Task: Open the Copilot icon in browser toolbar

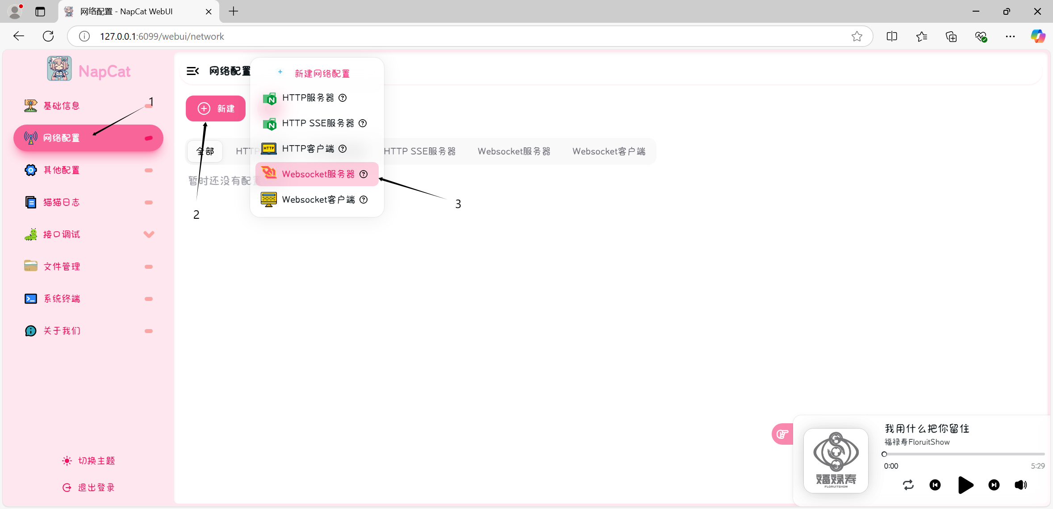Action: (1038, 37)
